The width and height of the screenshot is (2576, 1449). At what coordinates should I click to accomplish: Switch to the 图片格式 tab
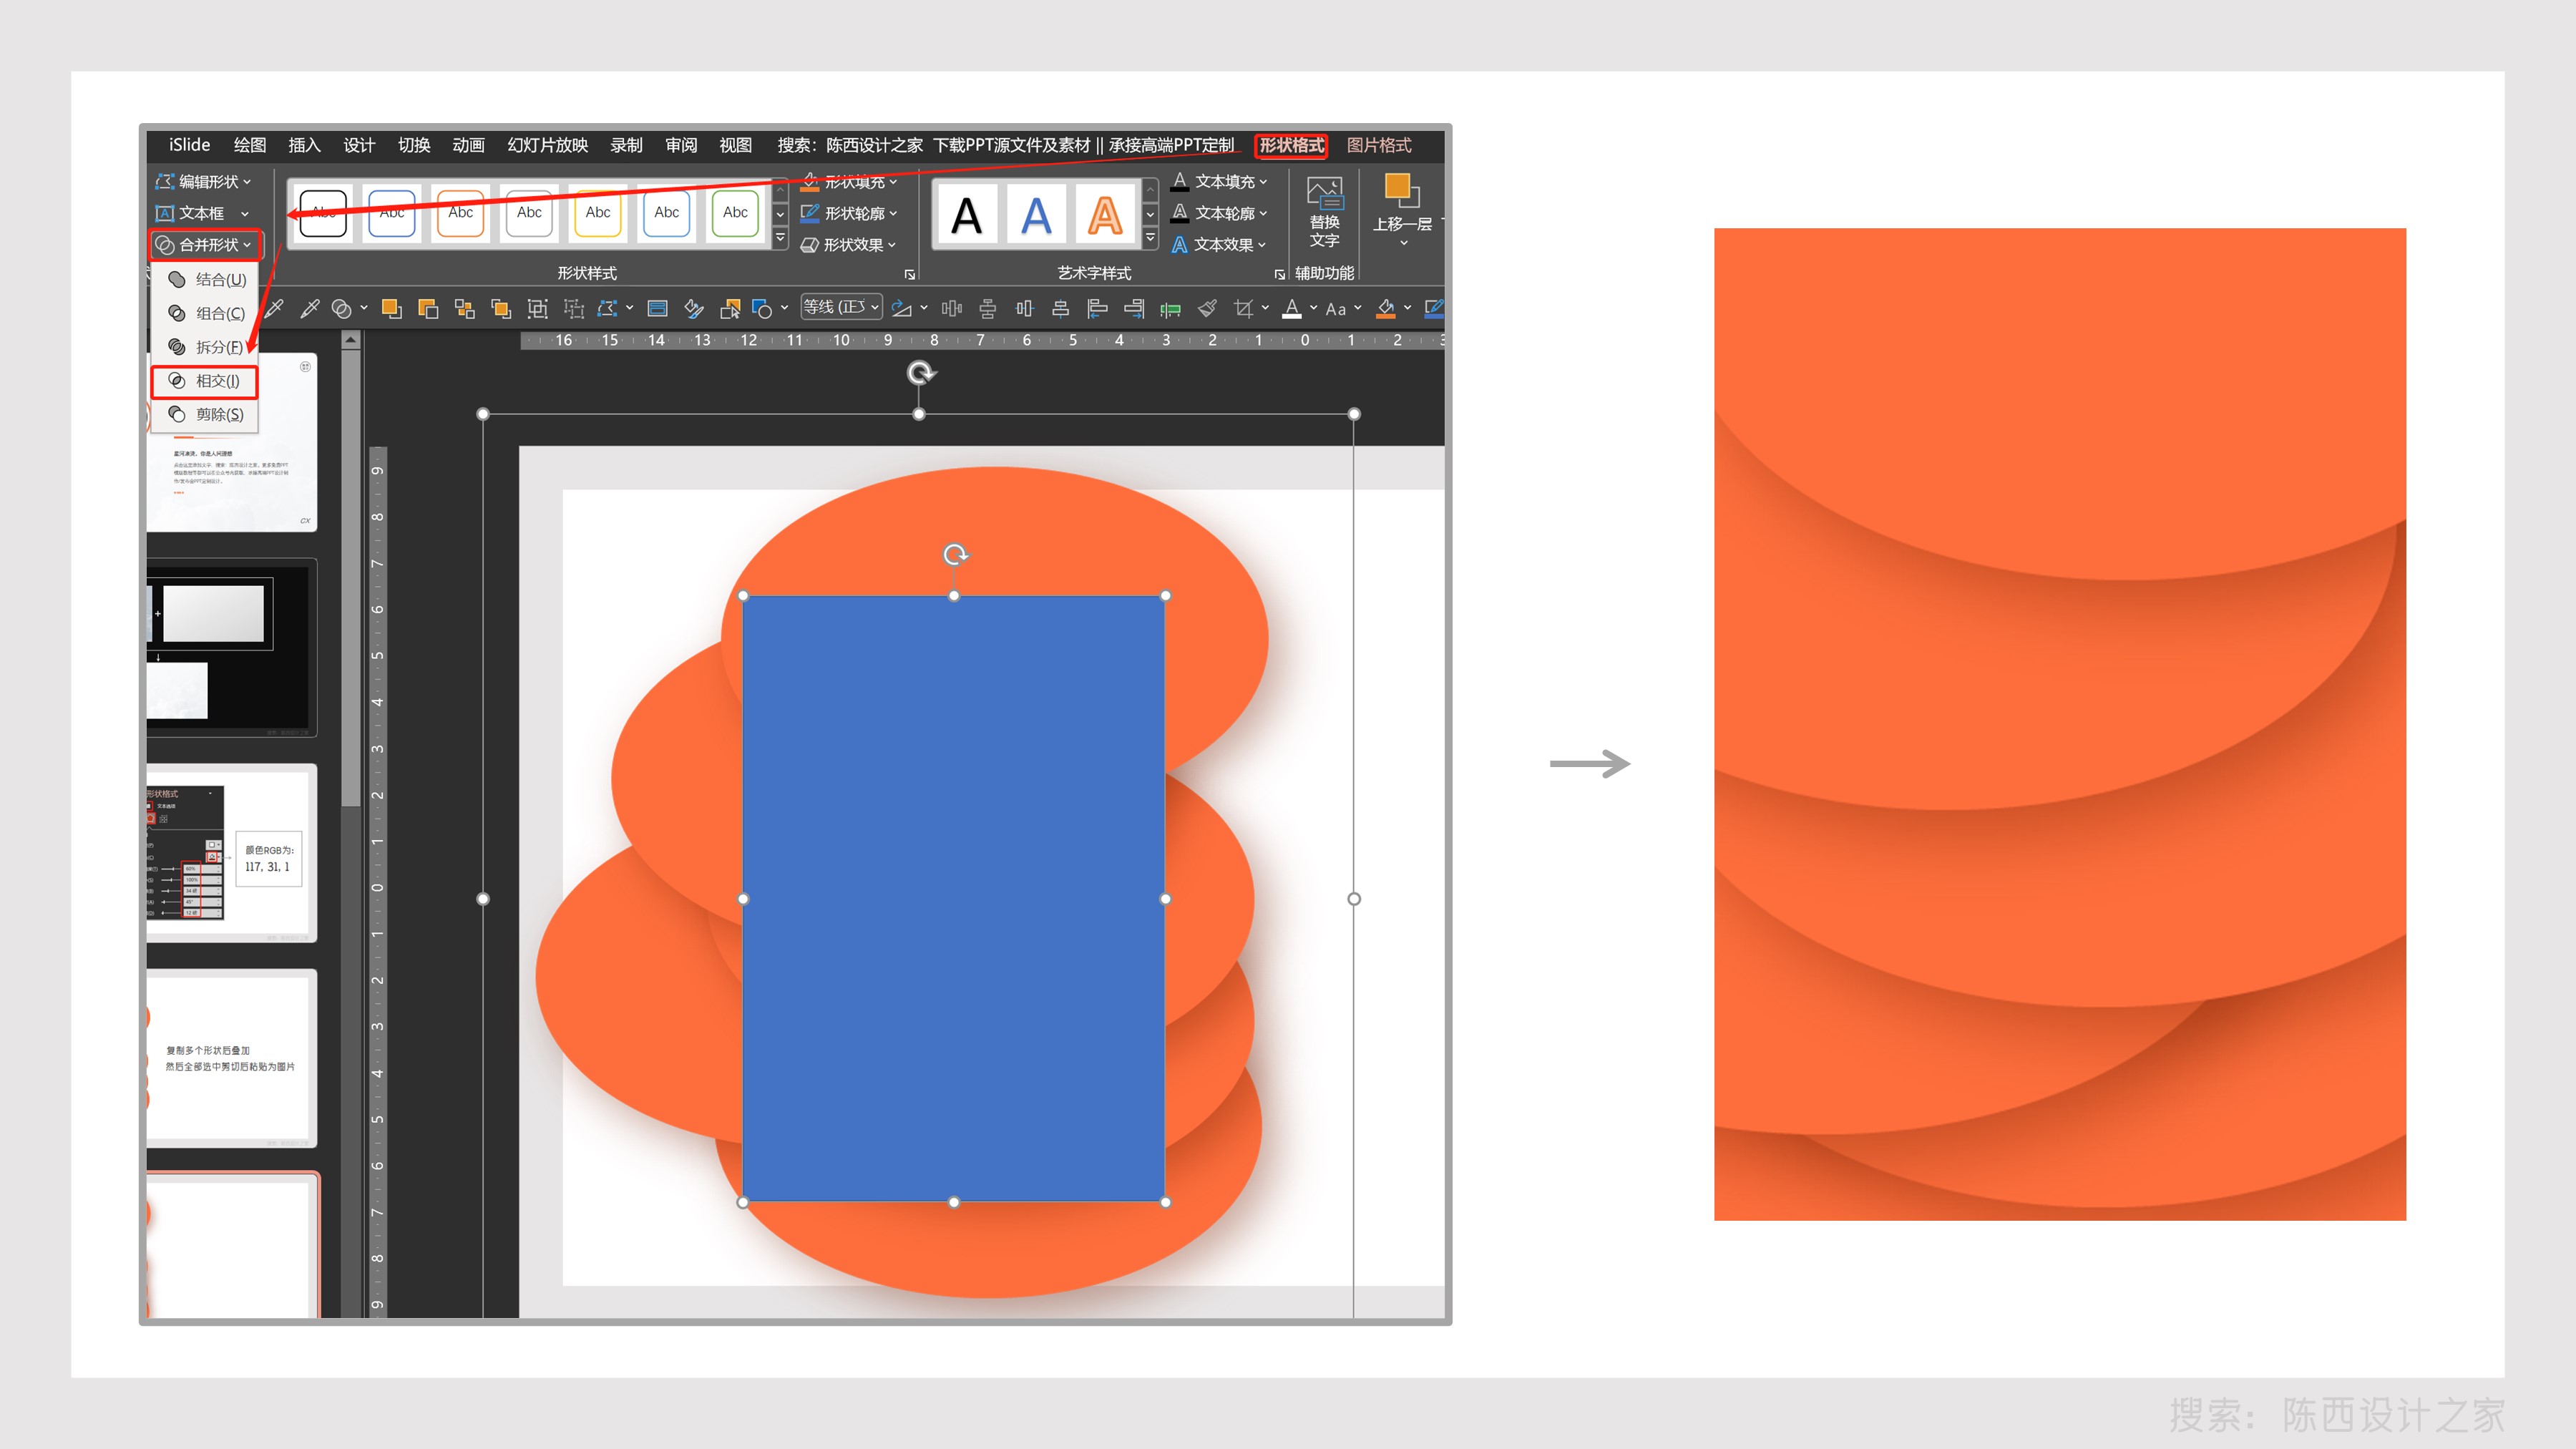(x=1379, y=145)
